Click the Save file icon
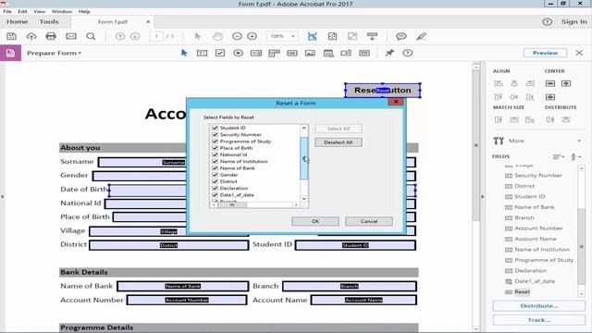This screenshot has width=592, height=333. point(11,36)
